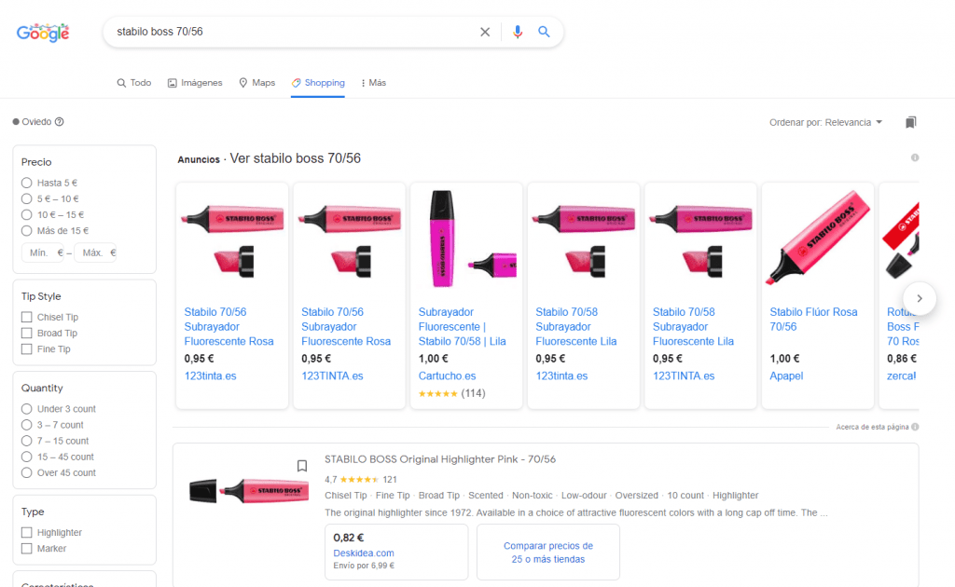Clear the search box with the X icon
The height and width of the screenshot is (587, 955).
coord(485,32)
